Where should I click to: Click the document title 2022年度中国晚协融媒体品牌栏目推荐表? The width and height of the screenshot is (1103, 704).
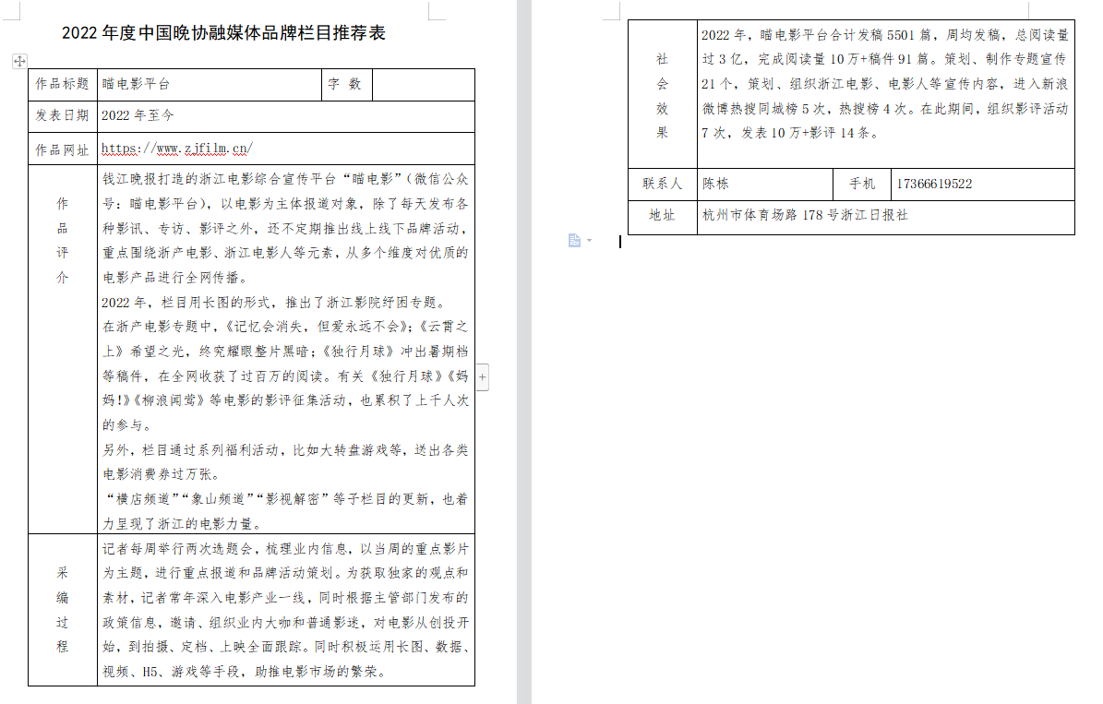(223, 33)
